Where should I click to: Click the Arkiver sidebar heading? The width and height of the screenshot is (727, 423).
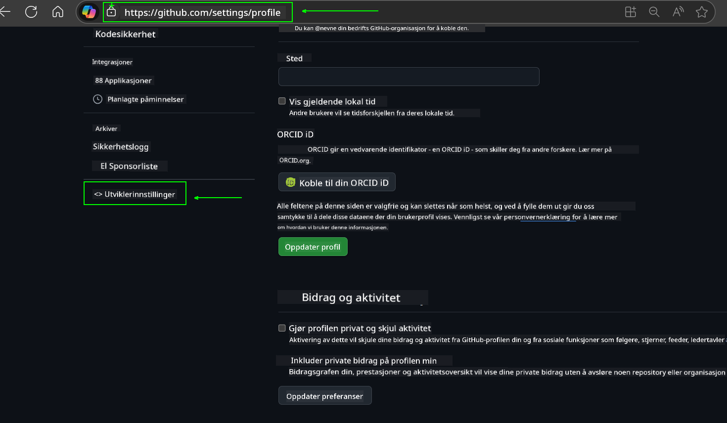coord(106,128)
